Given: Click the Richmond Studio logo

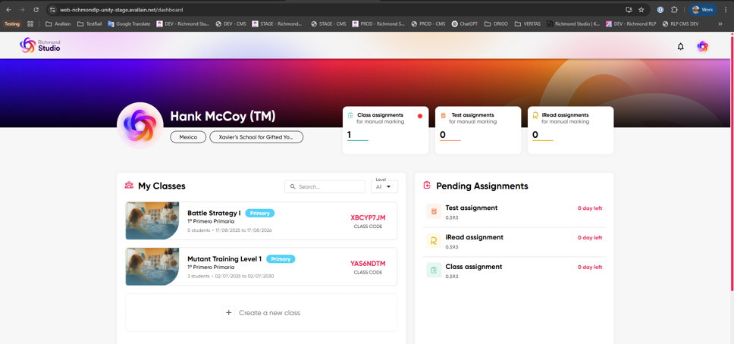Looking at the screenshot, I should coord(39,45).
